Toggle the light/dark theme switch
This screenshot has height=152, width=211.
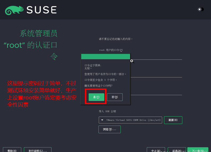point(201,9)
